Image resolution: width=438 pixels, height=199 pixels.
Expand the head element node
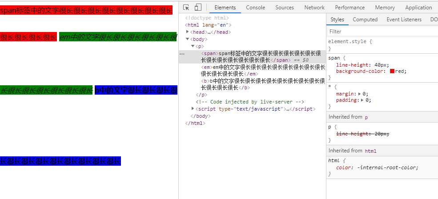tap(188, 32)
